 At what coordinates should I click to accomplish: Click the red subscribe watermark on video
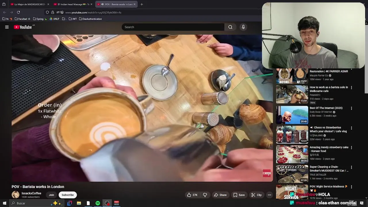267,173
